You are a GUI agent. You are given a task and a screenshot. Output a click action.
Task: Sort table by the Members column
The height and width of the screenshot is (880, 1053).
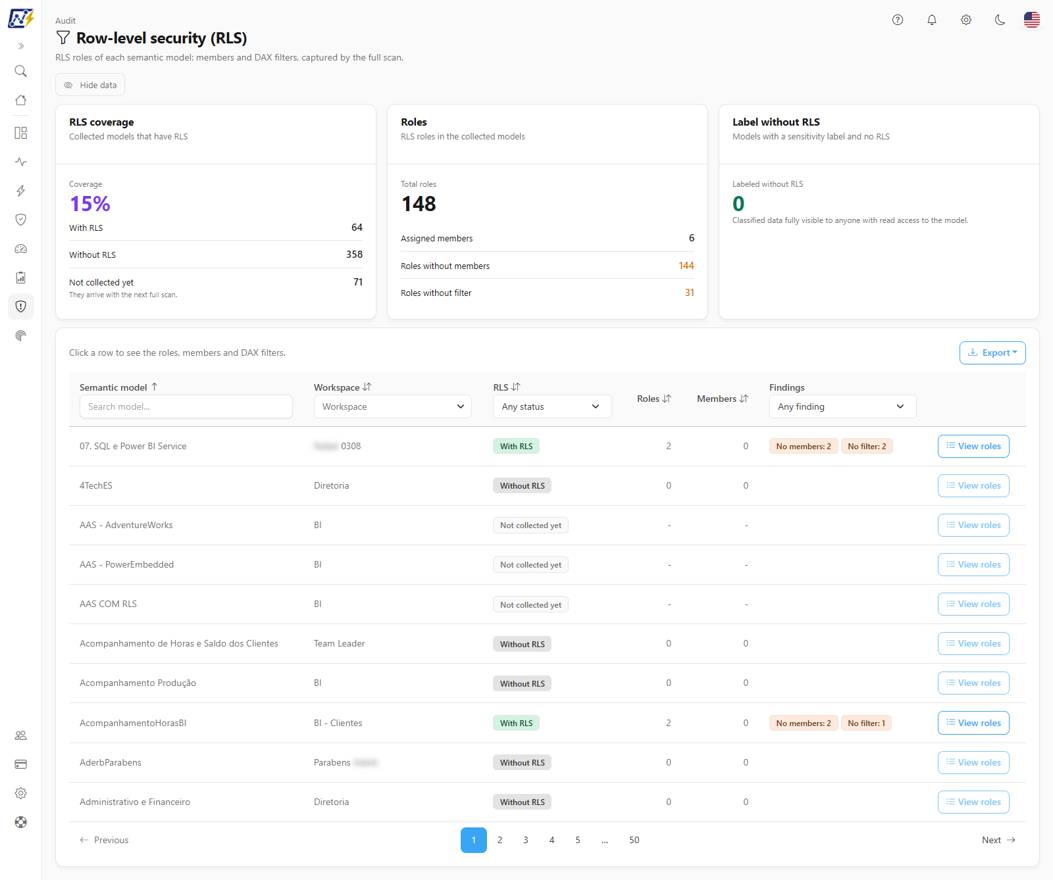point(723,399)
